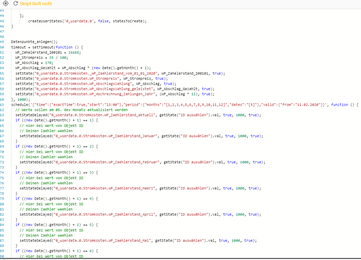Click the createUserStates('0_userdata.0' call line

87,21
